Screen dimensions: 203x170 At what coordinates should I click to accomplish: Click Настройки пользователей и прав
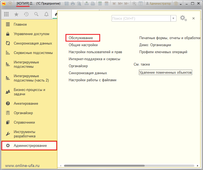pos(95,52)
